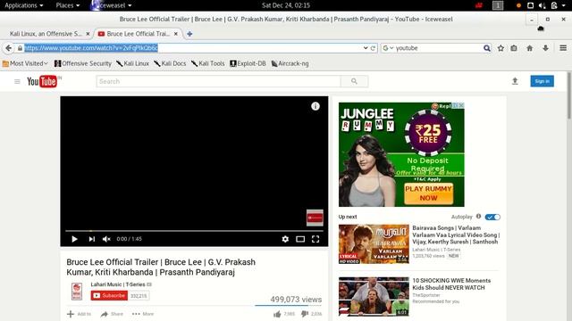This screenshot has width=572, height=321.
Task: Open the More actions menu
Action: 143,314
